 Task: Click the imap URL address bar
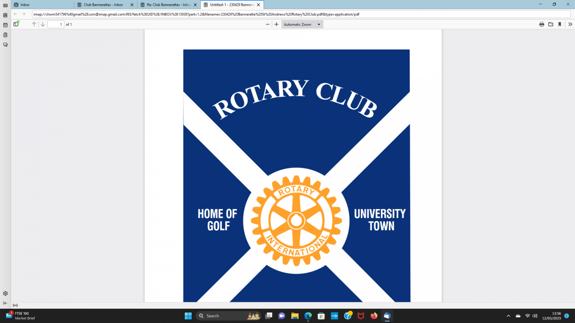[x=301, y=14]
